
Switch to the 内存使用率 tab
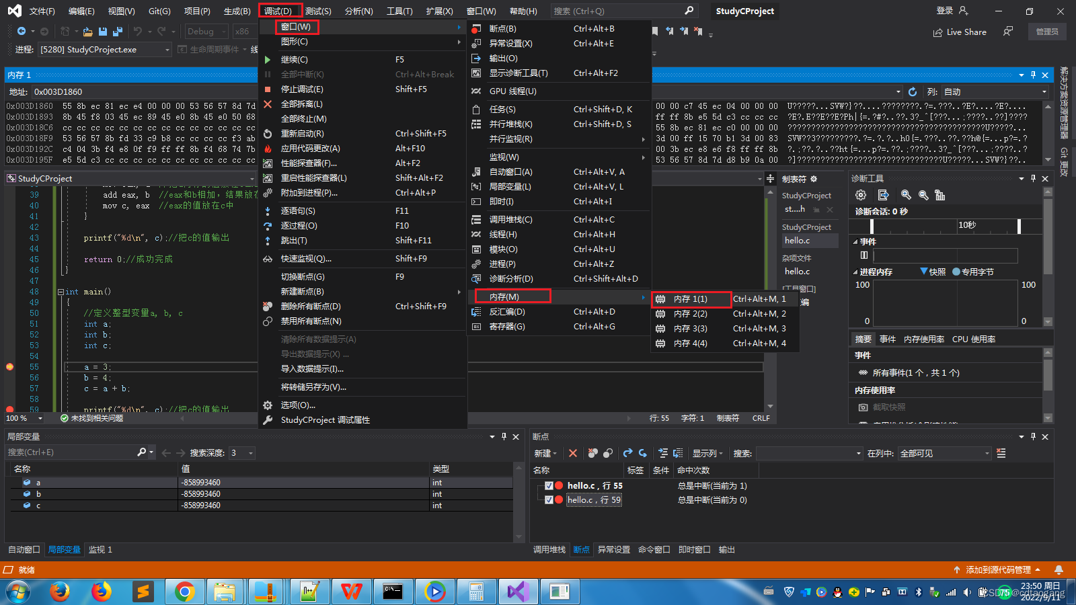pyautogui.click(x=924, y=339)
